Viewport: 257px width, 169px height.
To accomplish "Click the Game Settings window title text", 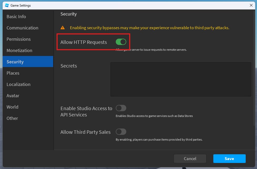I will (x=21, y=6).
